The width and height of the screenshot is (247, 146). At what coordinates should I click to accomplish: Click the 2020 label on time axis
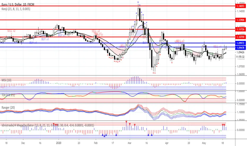pos(59,143)
